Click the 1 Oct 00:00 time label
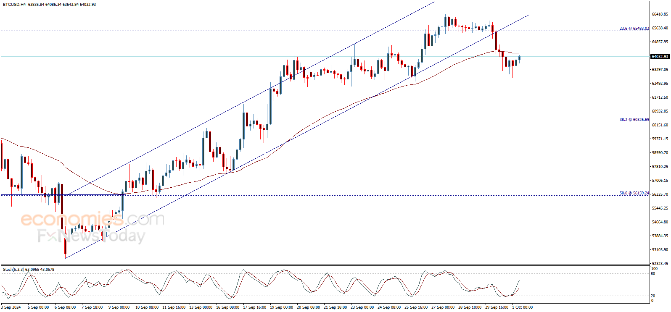The height and width of the screenshot is (312, 671). tap(522, 307)
